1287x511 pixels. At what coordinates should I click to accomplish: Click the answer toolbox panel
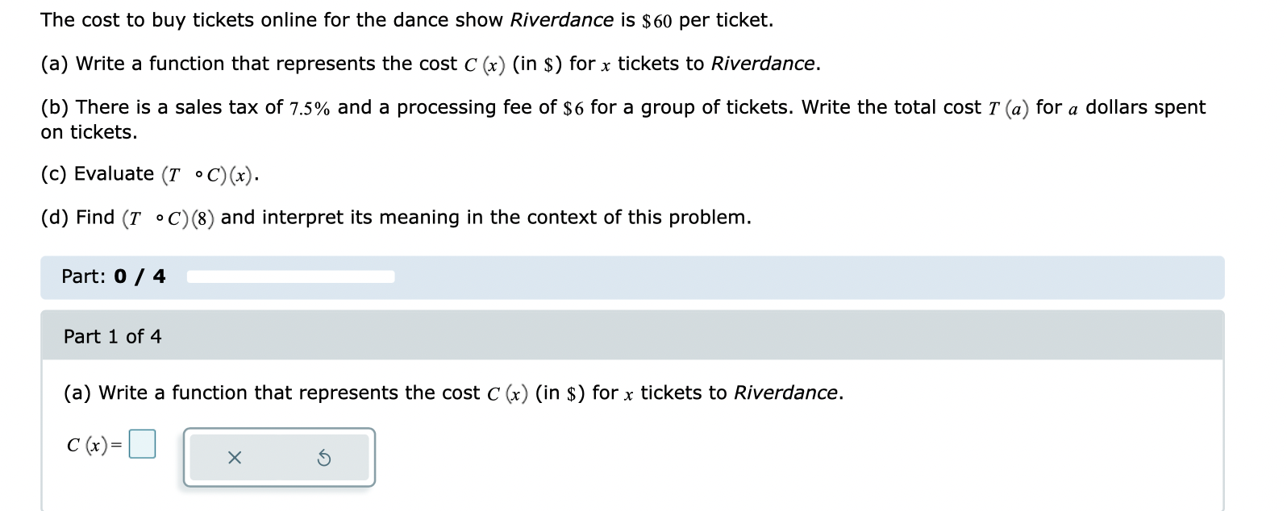coord(279,458)
